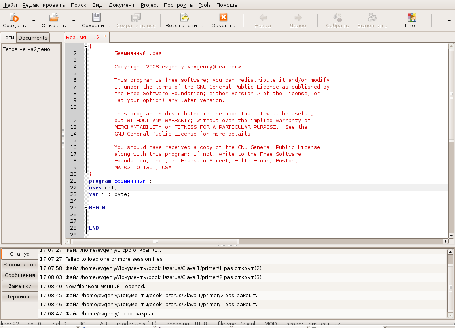
Task: Select the Статус panel tab
Action: point(19,254)
